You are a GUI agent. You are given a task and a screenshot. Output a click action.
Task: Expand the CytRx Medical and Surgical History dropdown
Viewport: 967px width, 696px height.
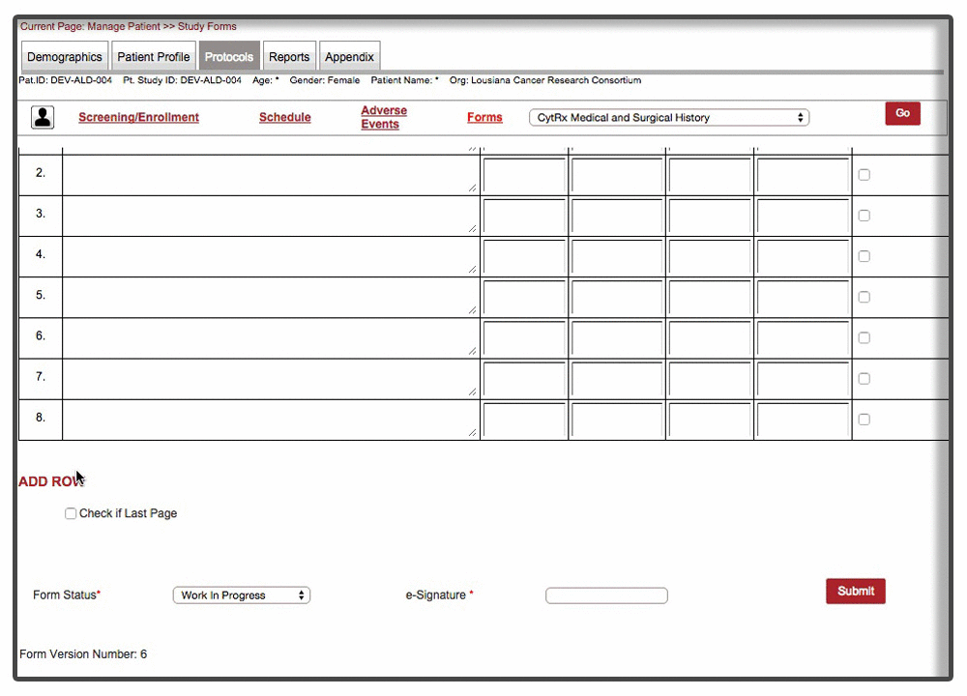coord(669,118)
